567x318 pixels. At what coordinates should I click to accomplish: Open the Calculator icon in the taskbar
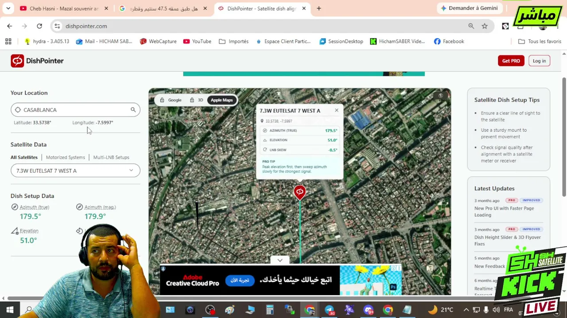click(269, 310)
